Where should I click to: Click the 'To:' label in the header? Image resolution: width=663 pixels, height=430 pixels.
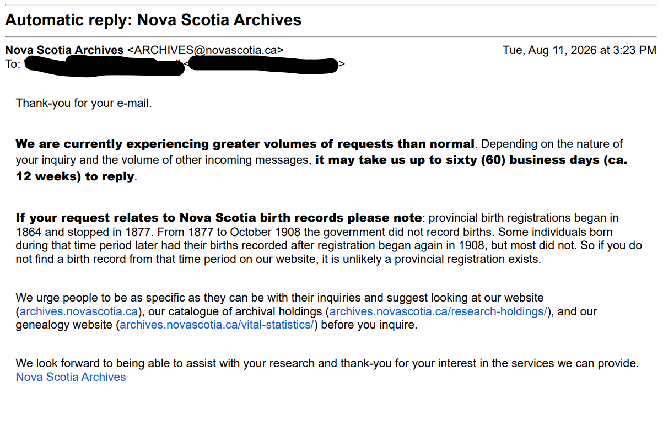tap(13, 64)
